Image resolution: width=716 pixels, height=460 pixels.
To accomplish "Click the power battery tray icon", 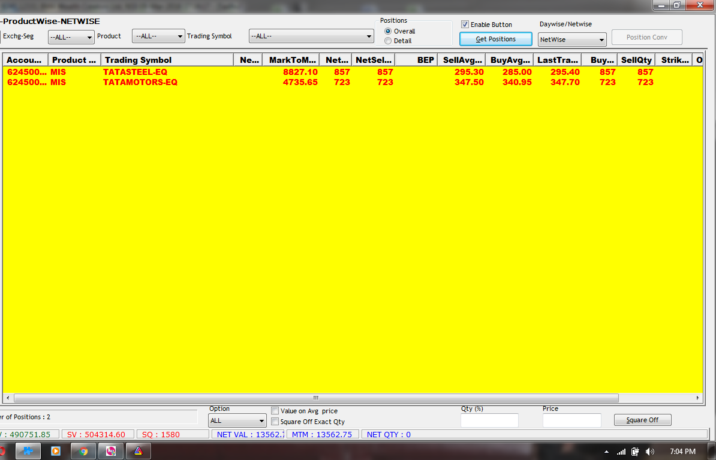I will pyautogui.click(x=636, y=452).
